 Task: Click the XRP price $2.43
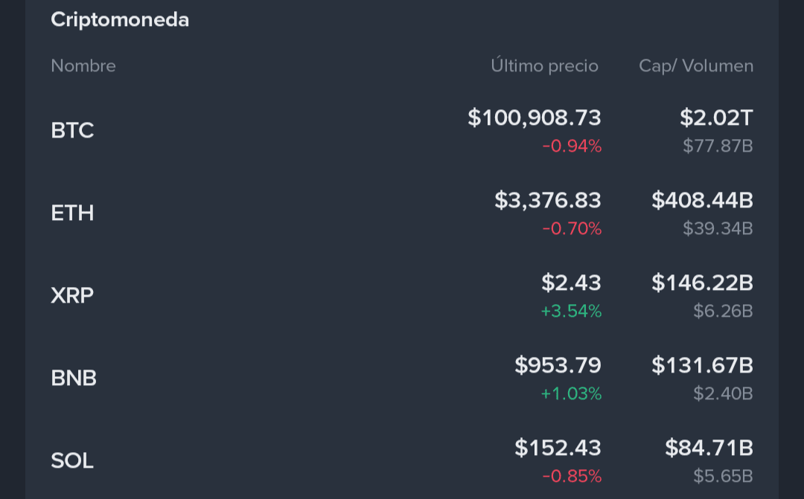tap(571, 283)
